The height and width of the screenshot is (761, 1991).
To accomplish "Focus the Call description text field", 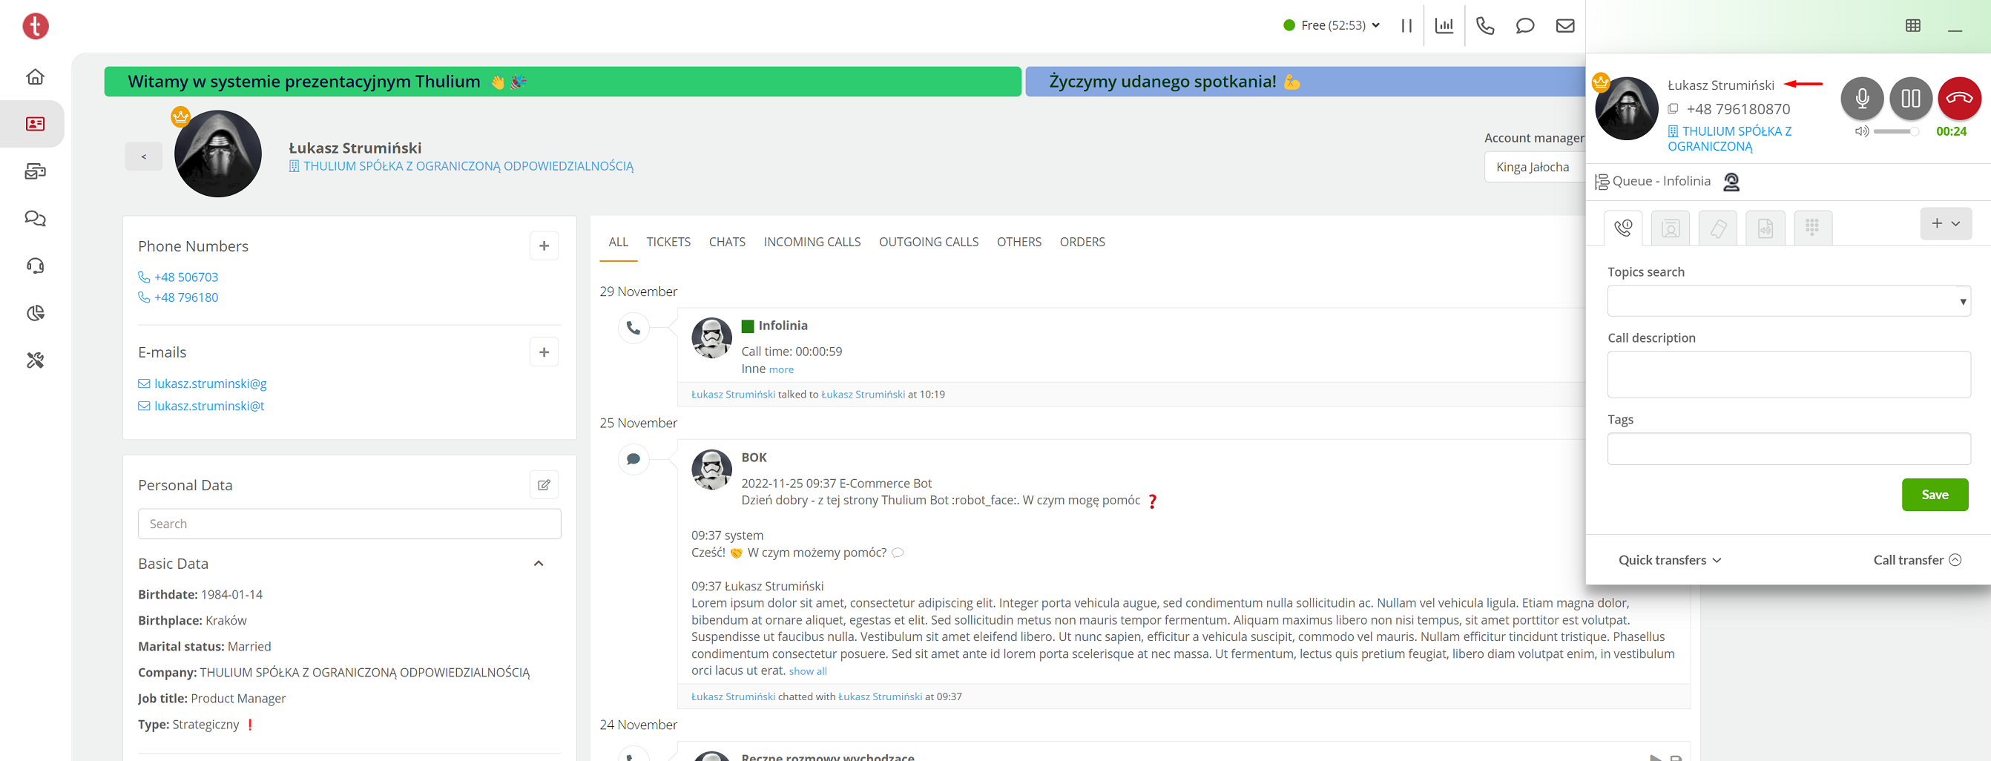I will 1788,375.
